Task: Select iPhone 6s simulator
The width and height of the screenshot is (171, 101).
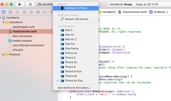Action: coord(76,76)
